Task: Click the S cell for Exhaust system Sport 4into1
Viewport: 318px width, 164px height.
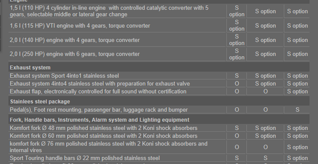Action: click(236, 76)
